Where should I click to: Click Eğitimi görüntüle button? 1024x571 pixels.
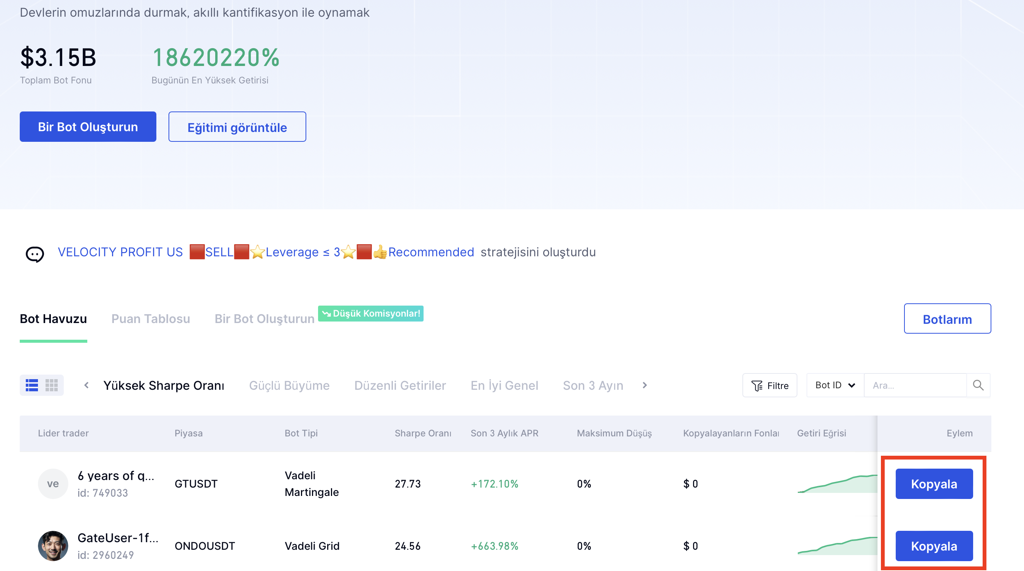(237, 127)
